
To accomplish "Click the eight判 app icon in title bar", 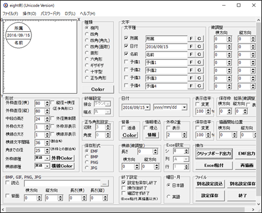I will click(x=6, y=5).
